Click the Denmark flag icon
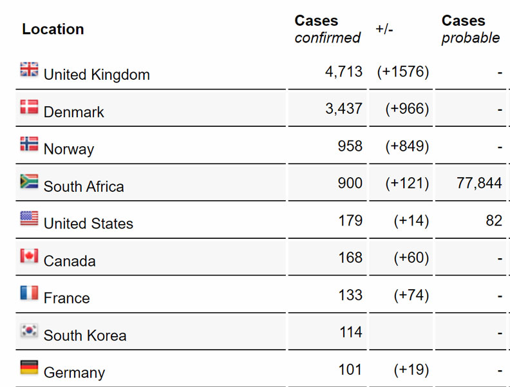Screen dimensions: 510x387 click(x=29, y=107)
